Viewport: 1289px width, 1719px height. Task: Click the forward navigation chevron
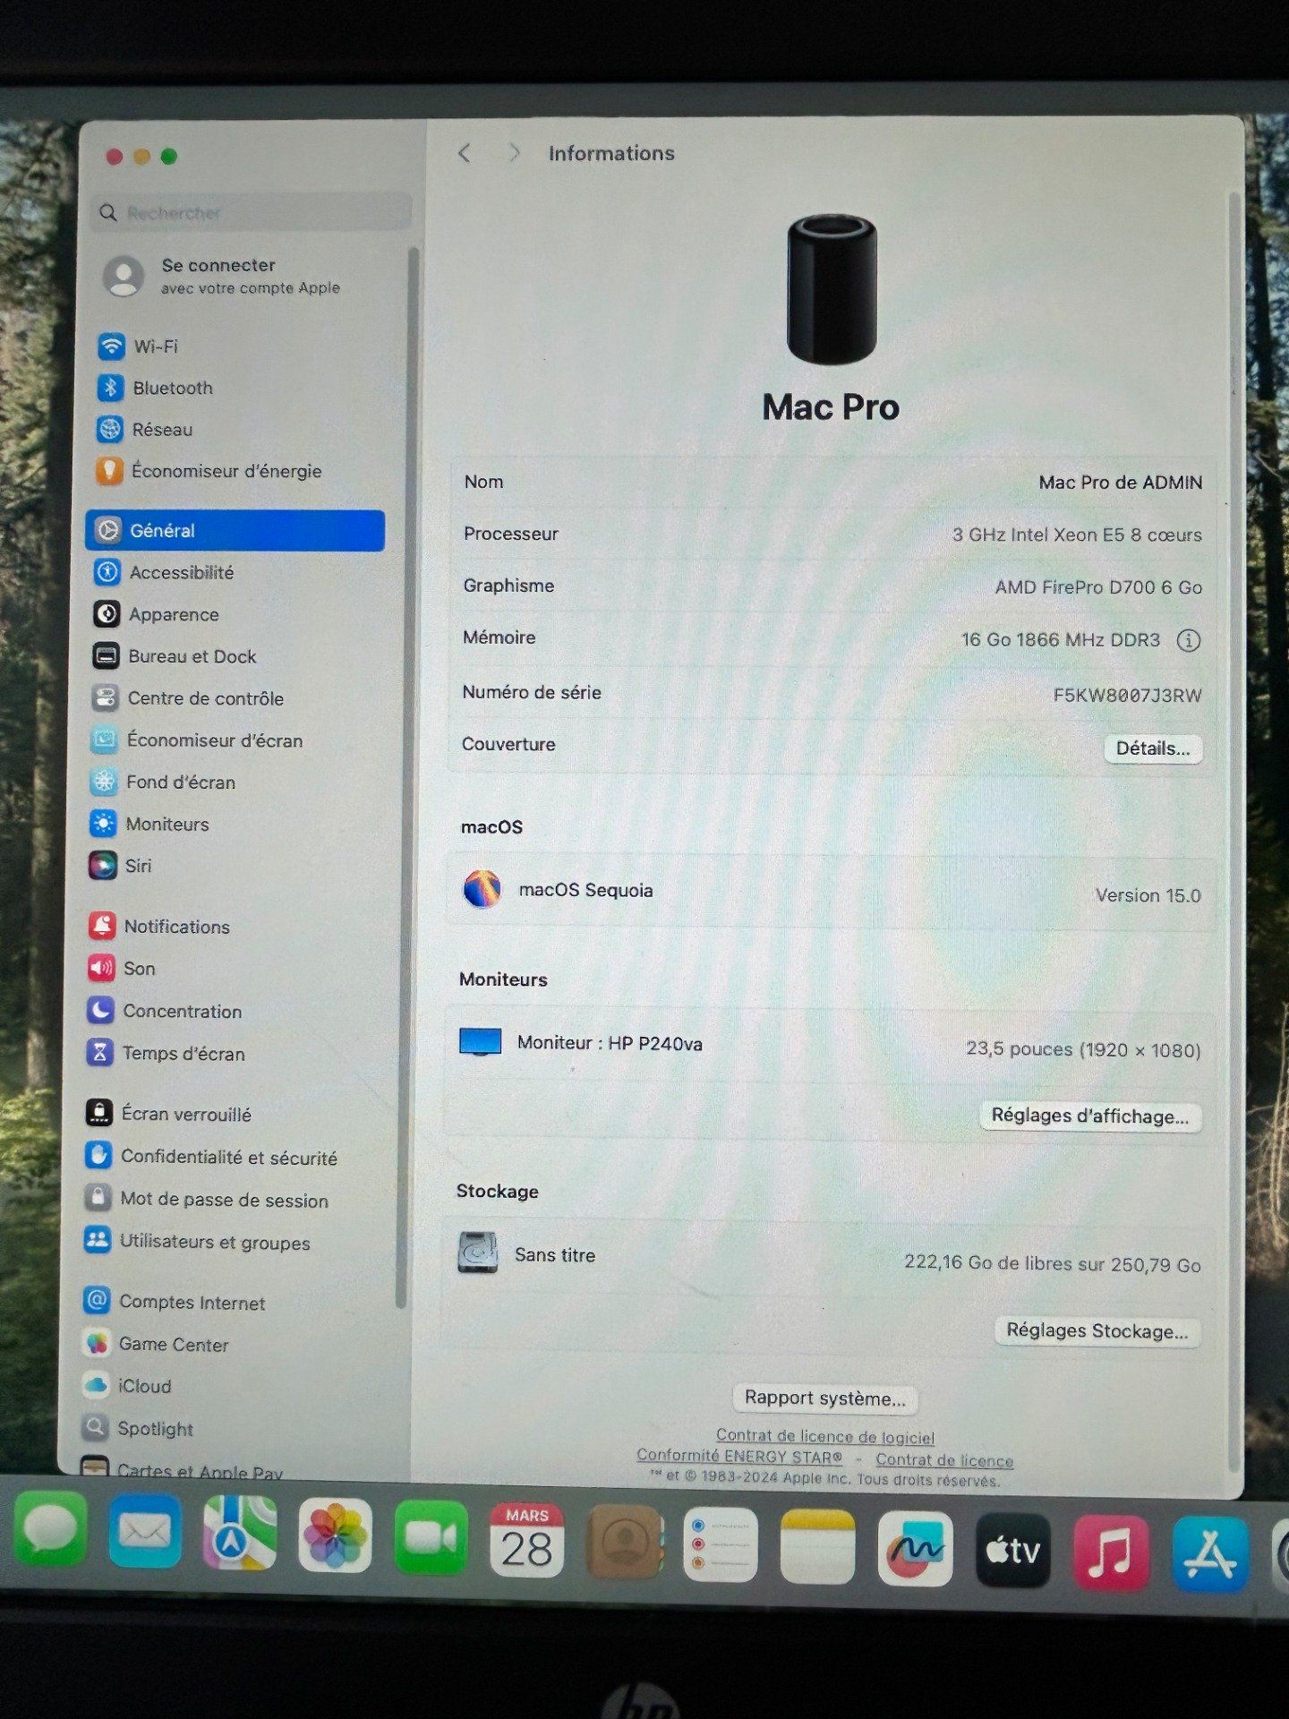[514, 153]
